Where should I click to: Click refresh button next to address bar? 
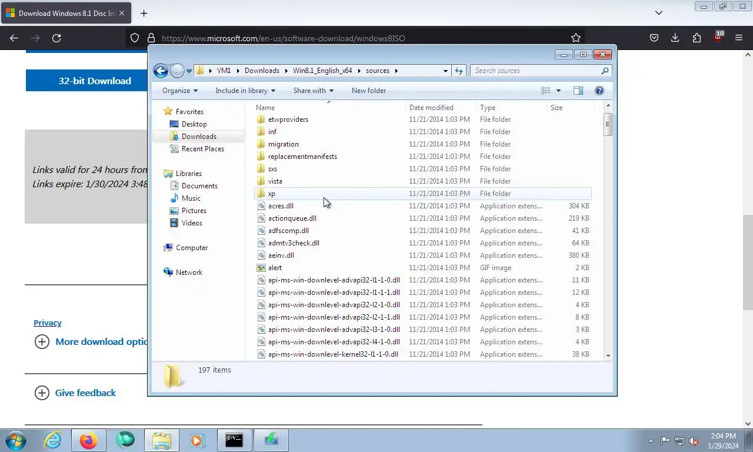[459, 71]
